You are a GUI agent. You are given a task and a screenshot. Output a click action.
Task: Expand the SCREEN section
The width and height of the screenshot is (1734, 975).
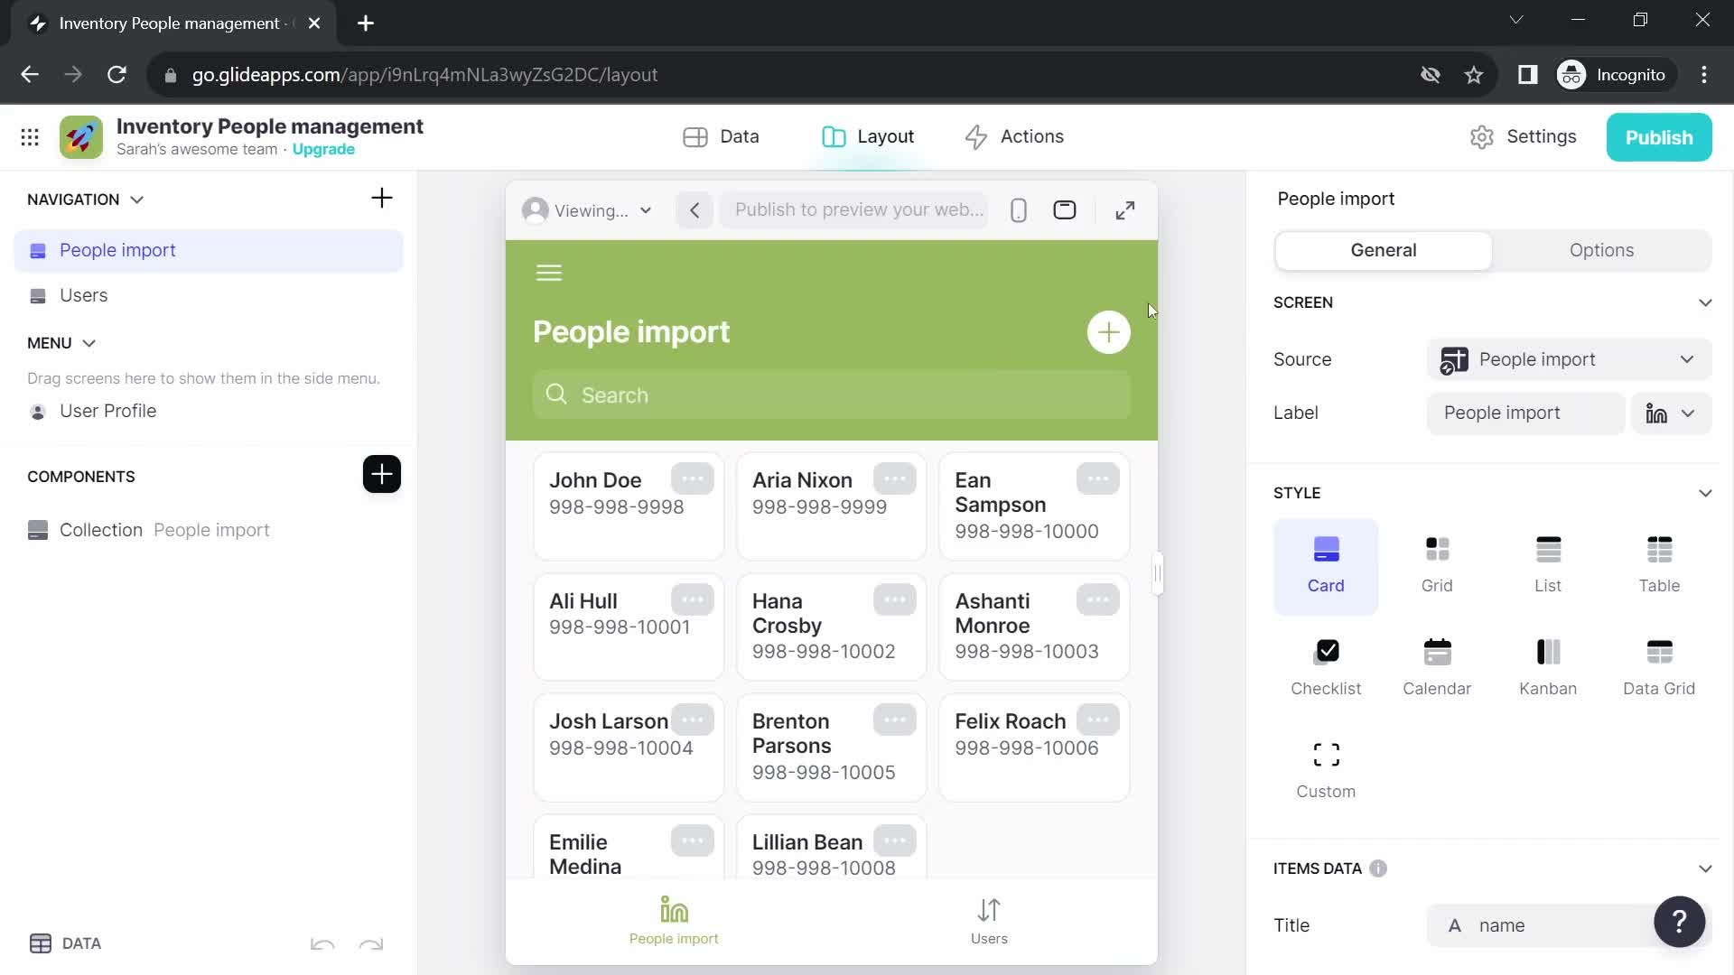point(1705,302)
